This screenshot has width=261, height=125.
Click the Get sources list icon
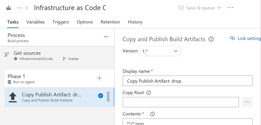click(x=7, y=55)
